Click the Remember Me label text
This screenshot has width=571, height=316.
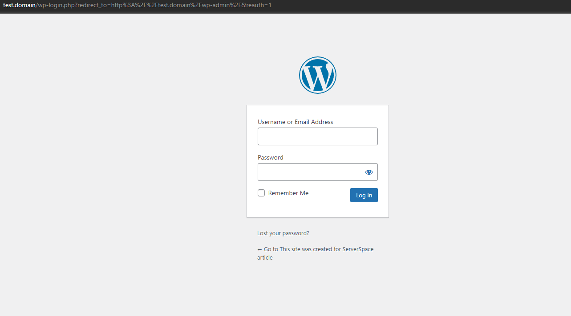(x=288, y=193)
